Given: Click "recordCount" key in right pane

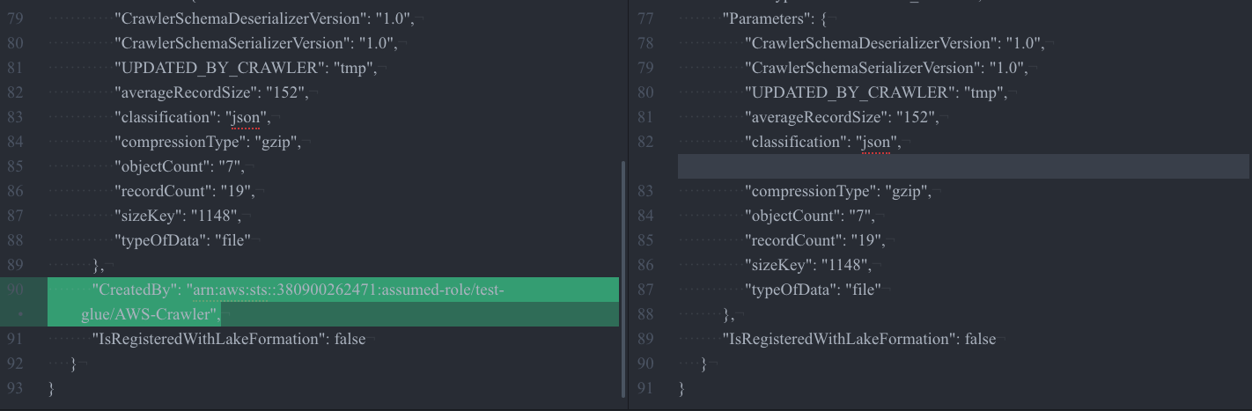Looking at the screenshot, I should pos(795,240).
